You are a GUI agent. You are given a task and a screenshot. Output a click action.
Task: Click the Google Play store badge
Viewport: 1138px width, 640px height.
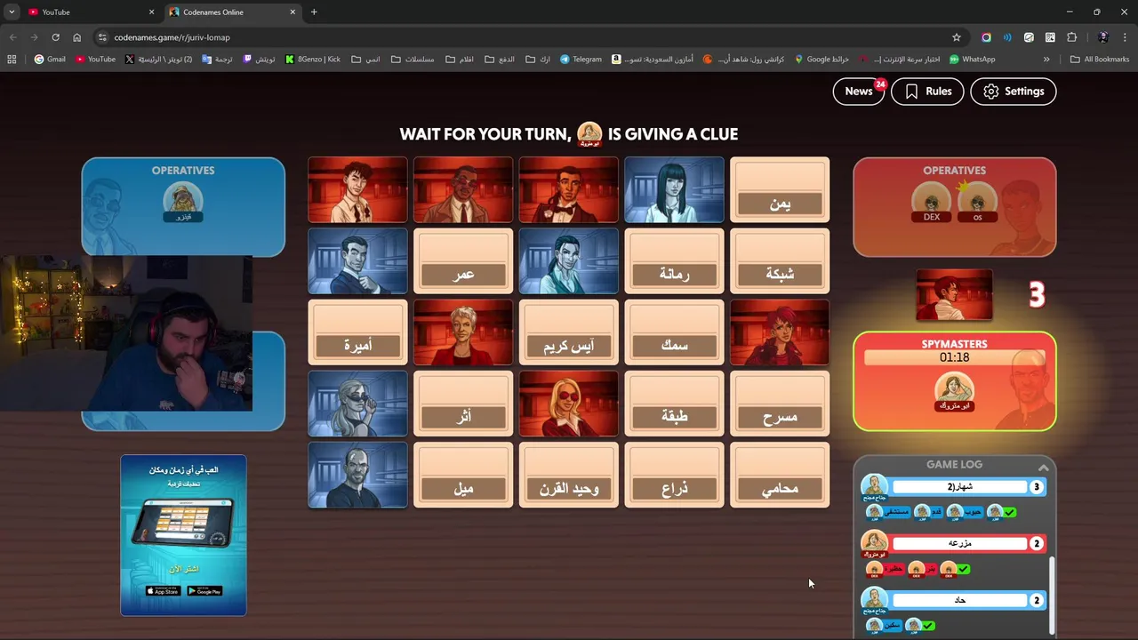coord(204,591)
